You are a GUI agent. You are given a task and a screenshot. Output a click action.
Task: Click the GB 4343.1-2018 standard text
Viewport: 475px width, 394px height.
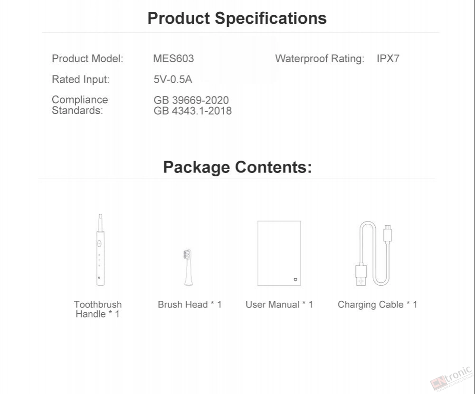[193, 111]
